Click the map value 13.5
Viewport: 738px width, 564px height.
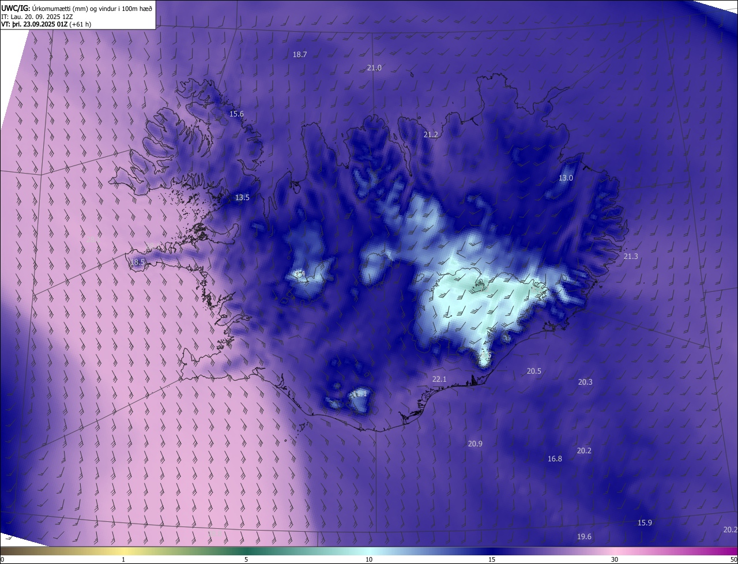pyautogui.click(x=242, y=198)
